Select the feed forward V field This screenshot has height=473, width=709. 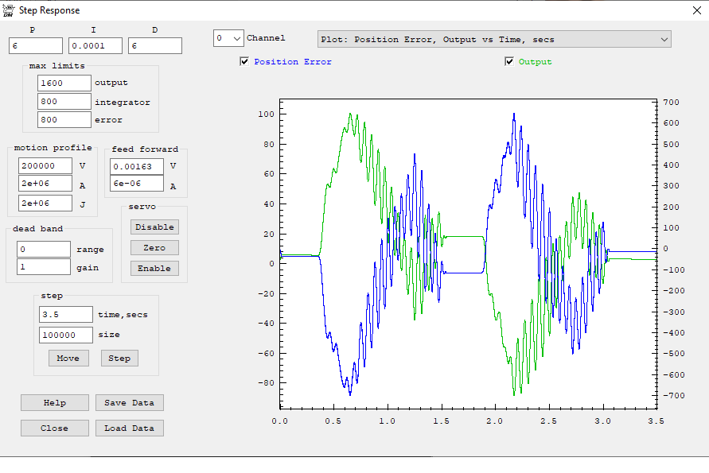[137, 166]
